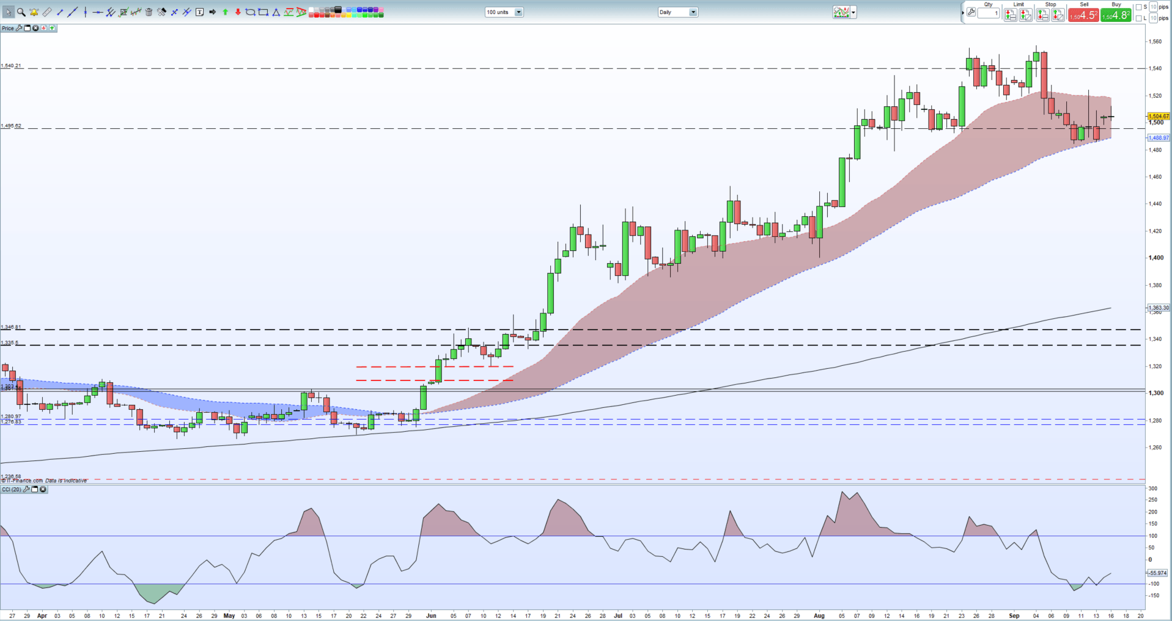Viewport: 1172px width, 621px height.
Task: Click the 1,363.30 moving average label
Action: (1159, 308)
